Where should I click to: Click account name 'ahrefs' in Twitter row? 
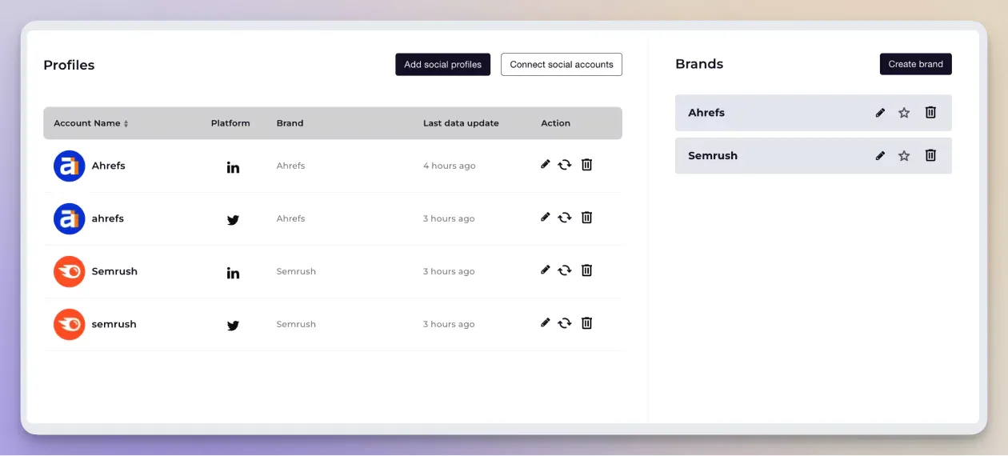(107, 218)
